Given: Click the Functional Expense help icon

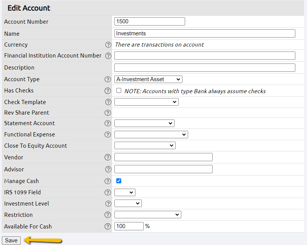Looking at the screenshot, I should pos(108,134).
